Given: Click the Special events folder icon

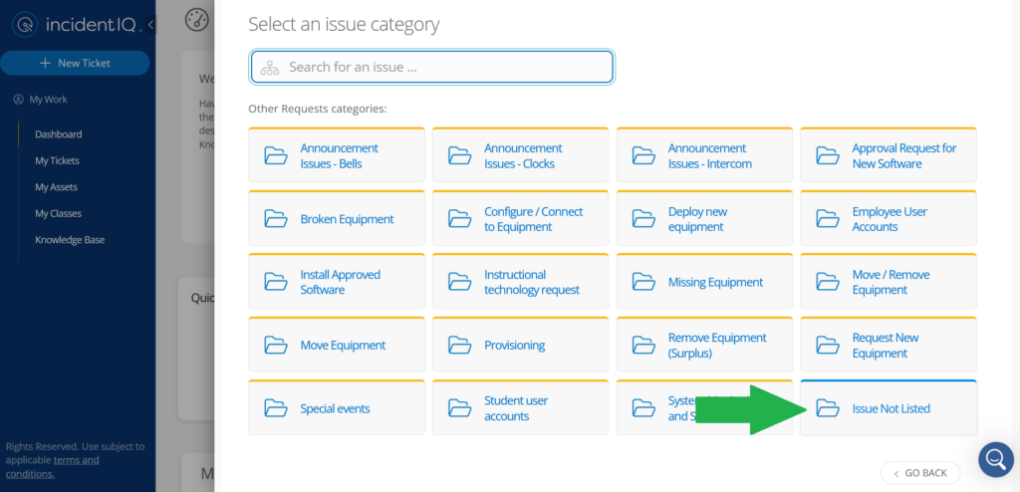Looking at the screenshot, I should click(276, 408).
